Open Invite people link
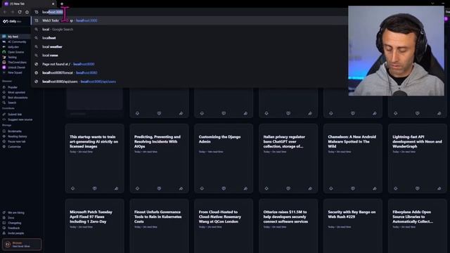This screenshot has width=450, height=253. point(15,233)
